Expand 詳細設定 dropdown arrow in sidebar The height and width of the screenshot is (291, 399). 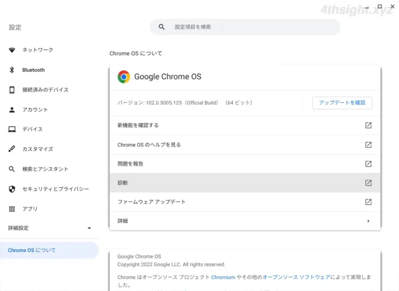coord(89,228)
